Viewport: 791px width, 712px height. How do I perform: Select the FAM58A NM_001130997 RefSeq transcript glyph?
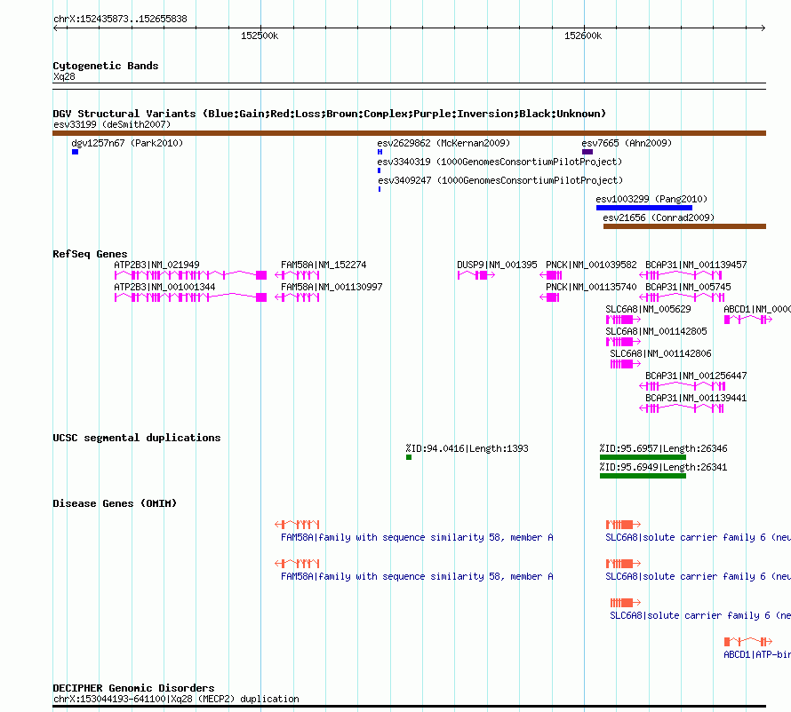[297, 297]
